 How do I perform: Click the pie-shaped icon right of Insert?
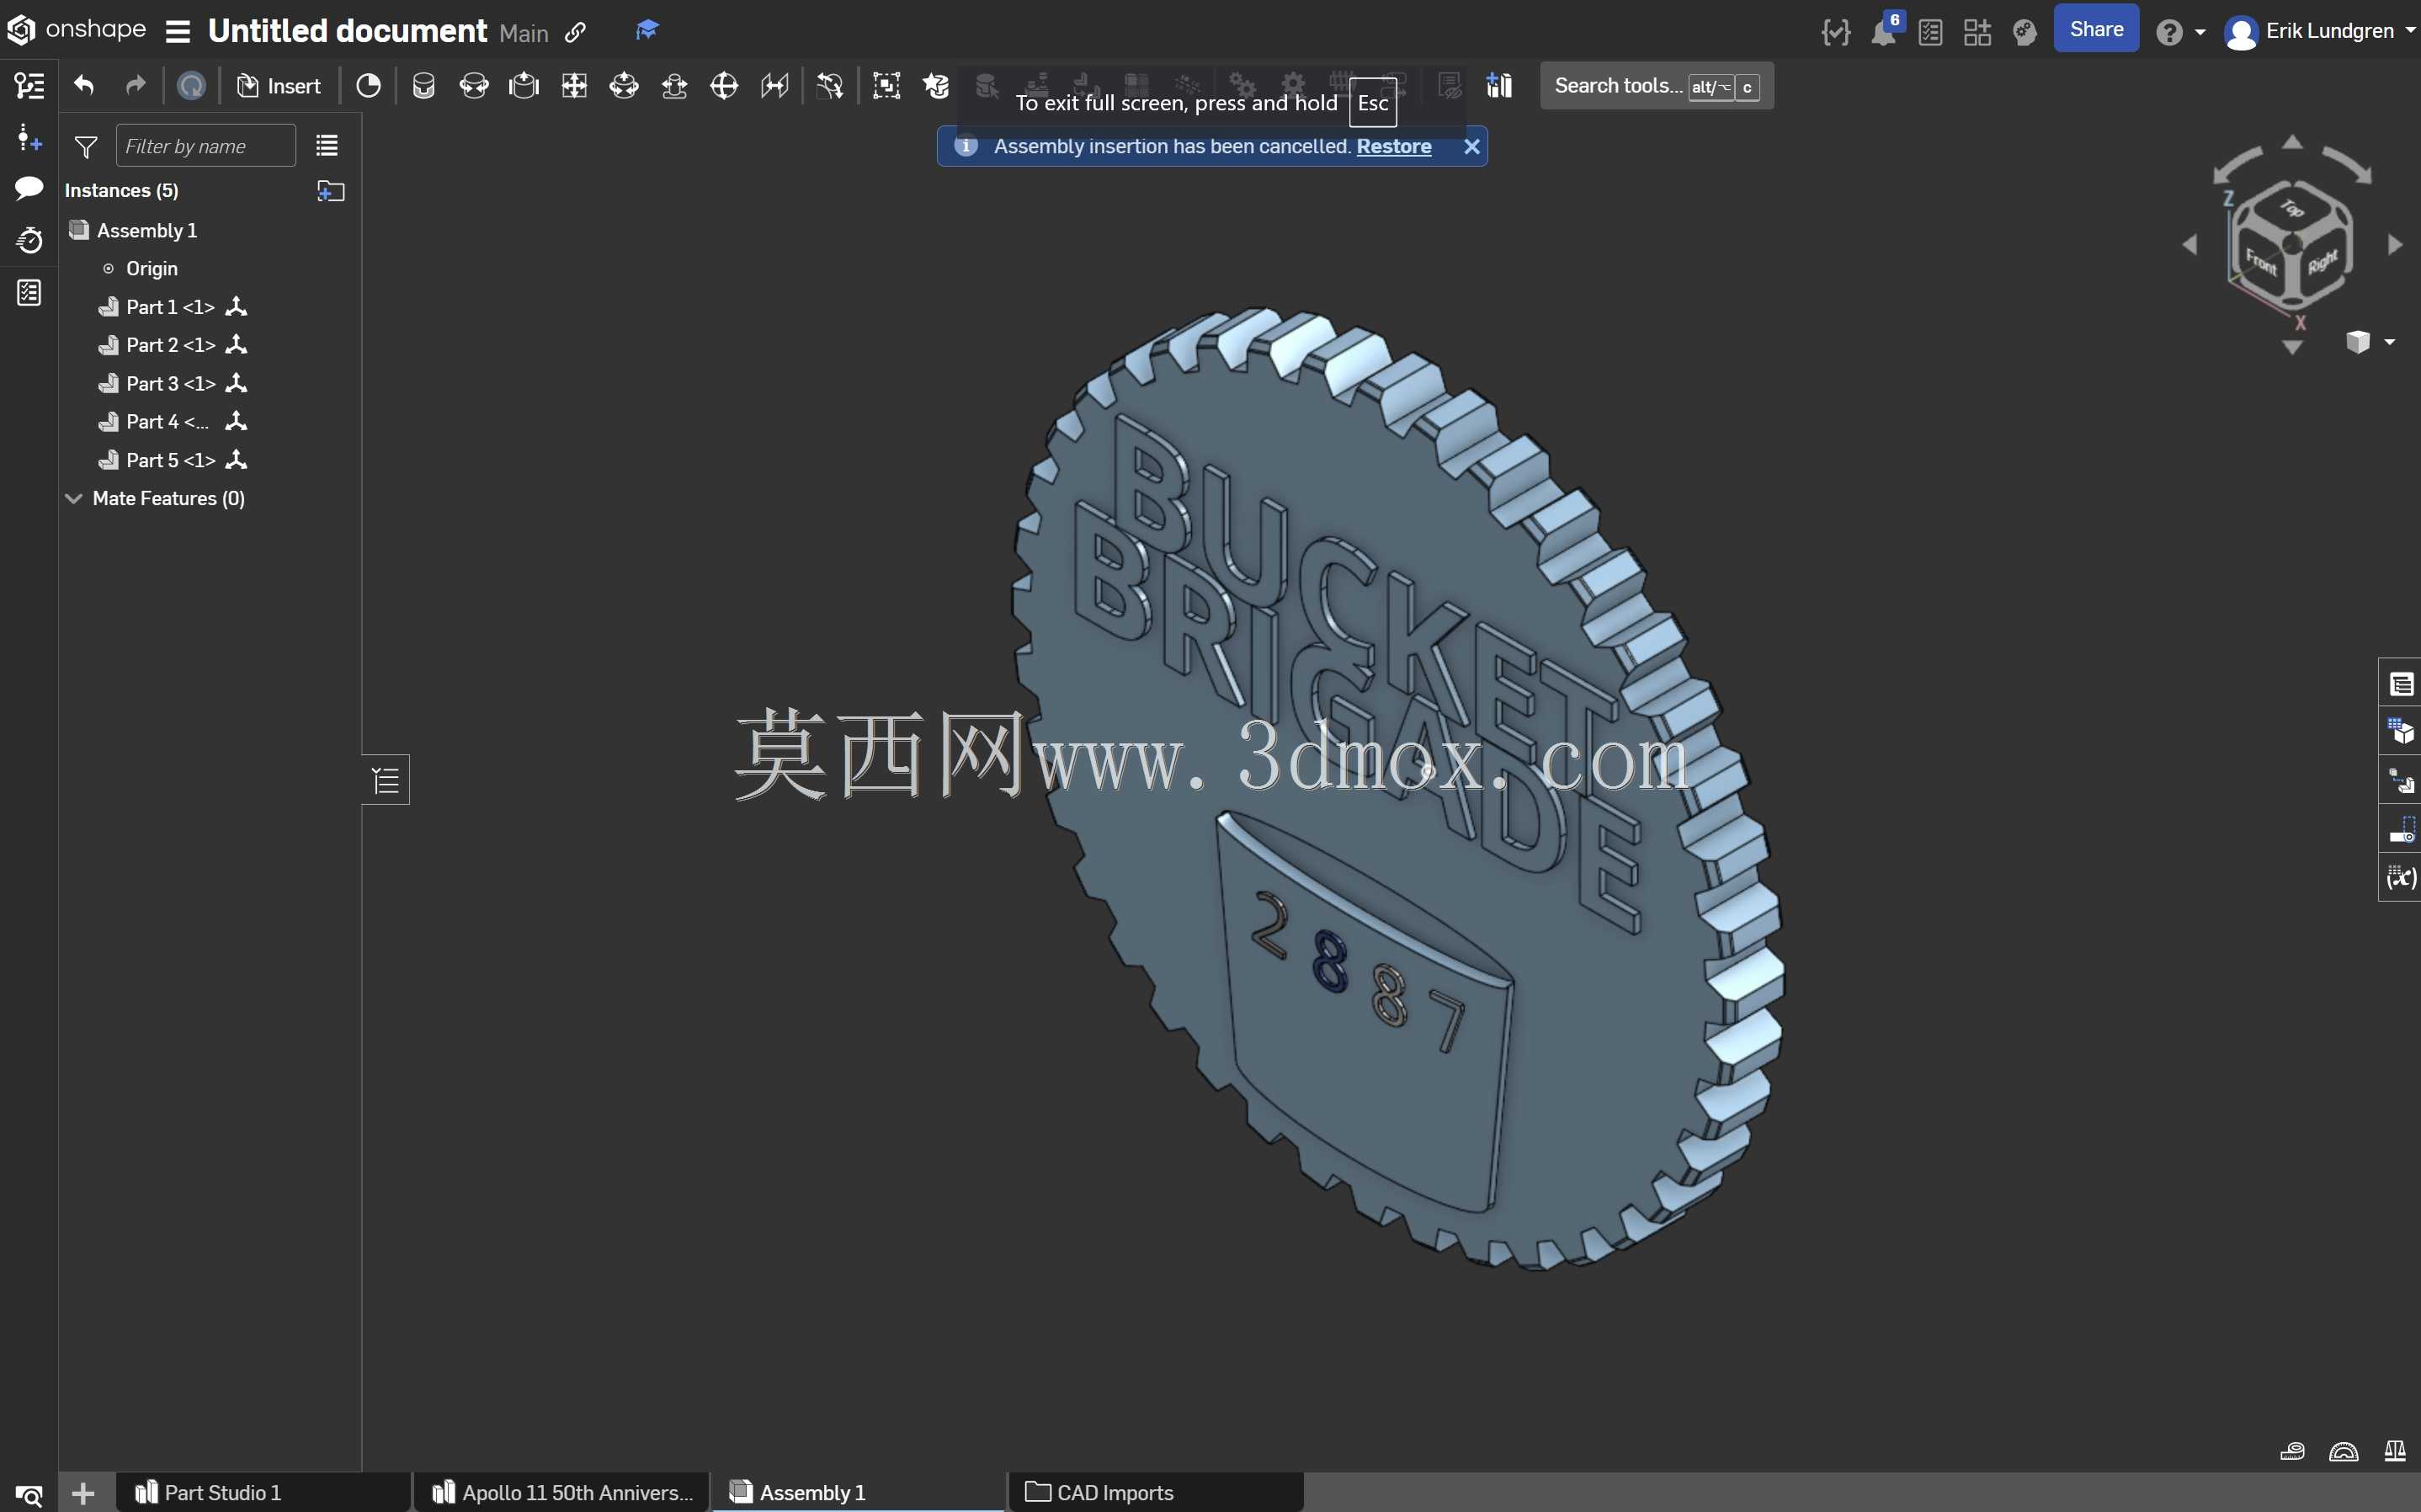pyautogui.click(x=368, y=86)
